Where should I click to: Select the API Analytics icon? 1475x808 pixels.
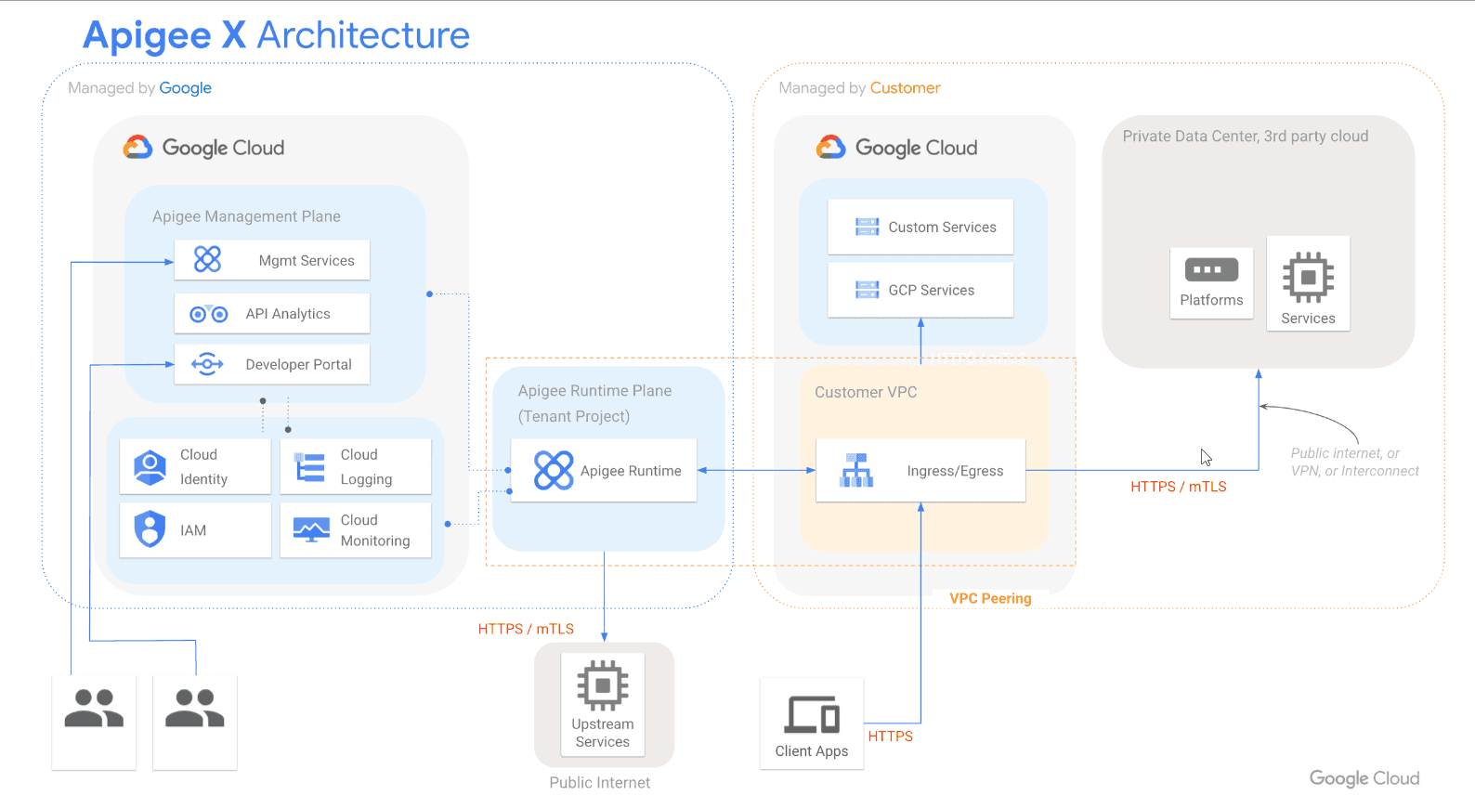point(208,314)
